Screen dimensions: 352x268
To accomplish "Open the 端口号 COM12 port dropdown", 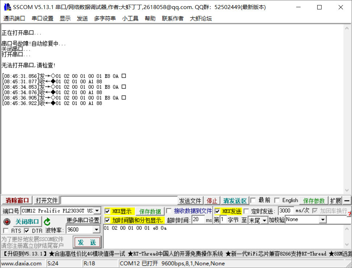I will 97,210.
